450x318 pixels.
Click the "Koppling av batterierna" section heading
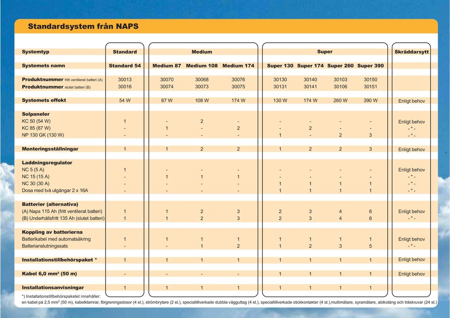click(52, 232)
